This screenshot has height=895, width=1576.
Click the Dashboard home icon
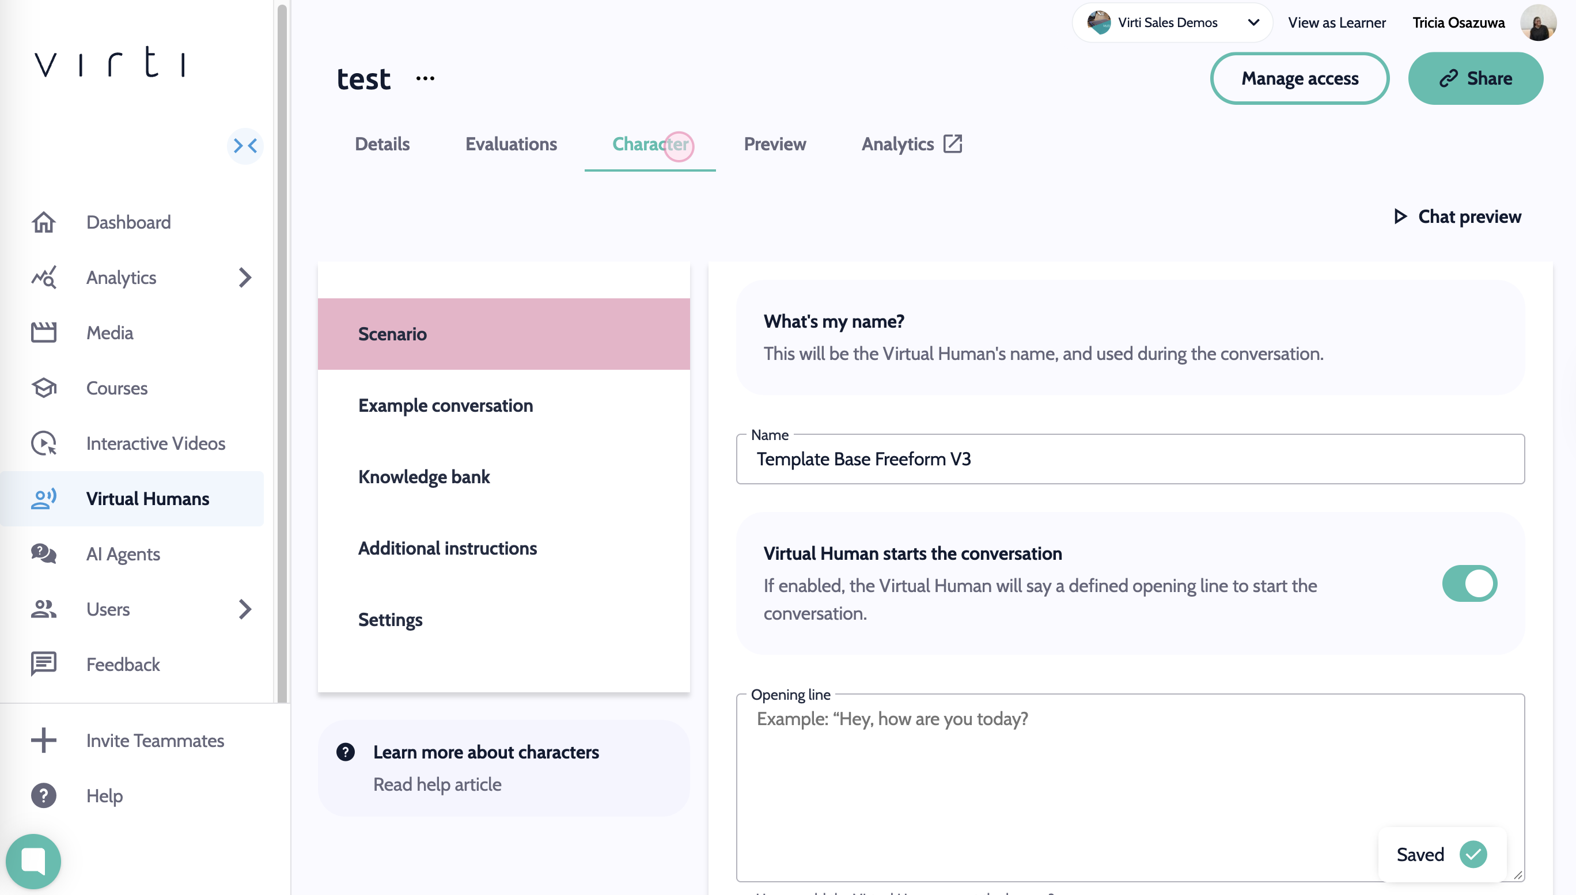click(44, 222)
